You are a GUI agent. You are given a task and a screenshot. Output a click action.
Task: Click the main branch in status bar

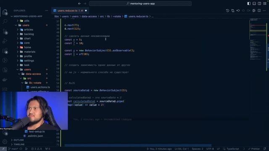(13, 149)
